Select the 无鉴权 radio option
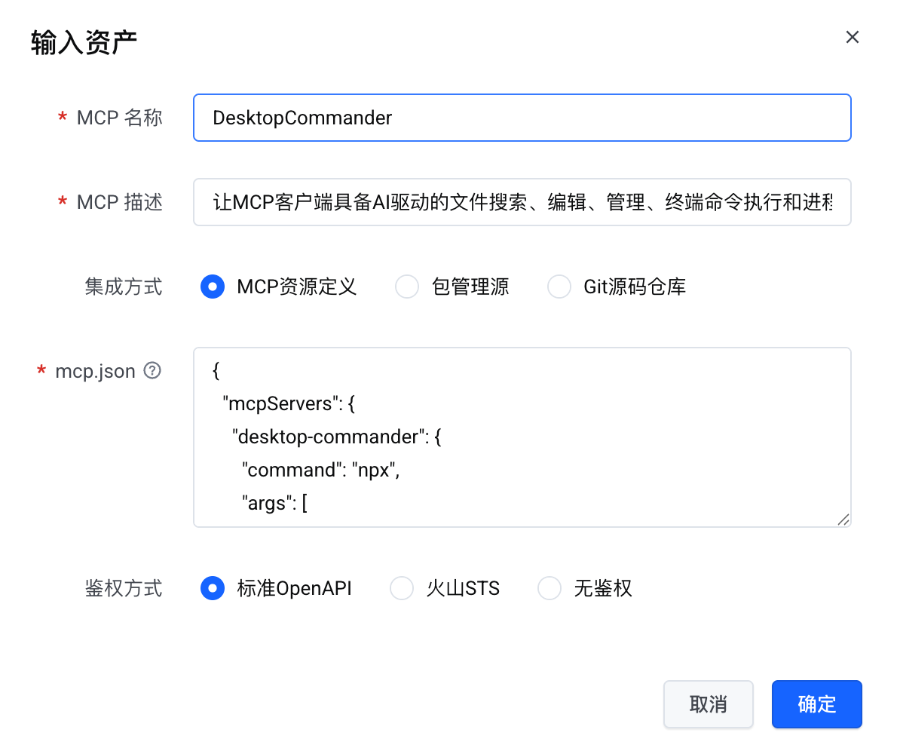Screen dimensions: 897x751 550,588
